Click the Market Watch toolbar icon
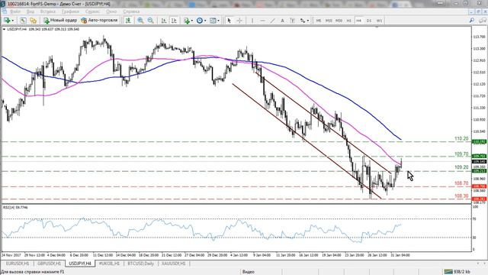 [x=33, y=21]
